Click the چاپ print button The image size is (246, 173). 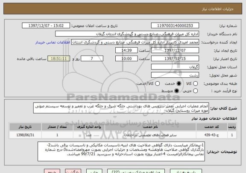click(94, 171)
